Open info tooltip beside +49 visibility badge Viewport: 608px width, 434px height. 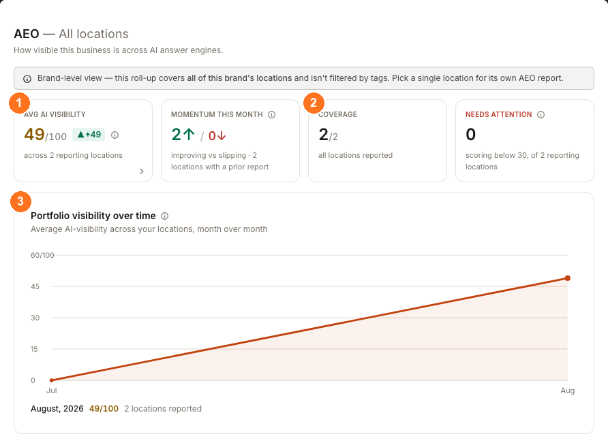(x=115, y=135)
